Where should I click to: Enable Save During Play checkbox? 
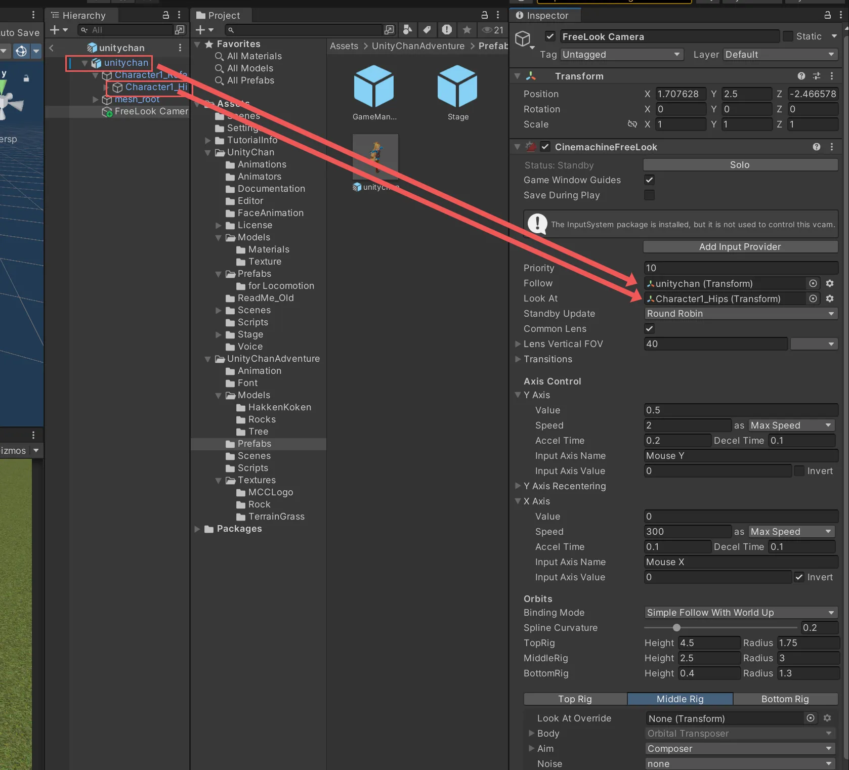coord(649,195)
